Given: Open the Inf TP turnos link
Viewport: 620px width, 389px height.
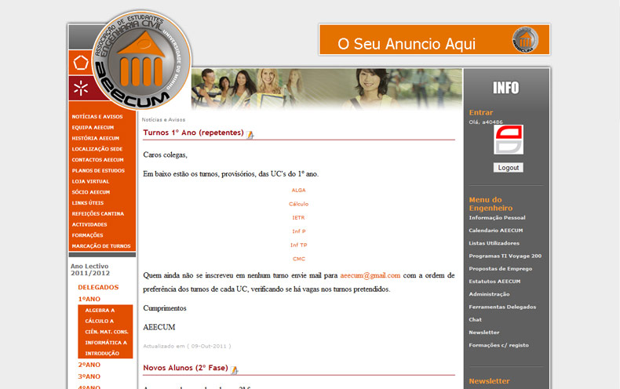Looking at the screenshot, I should coord(298,245).
